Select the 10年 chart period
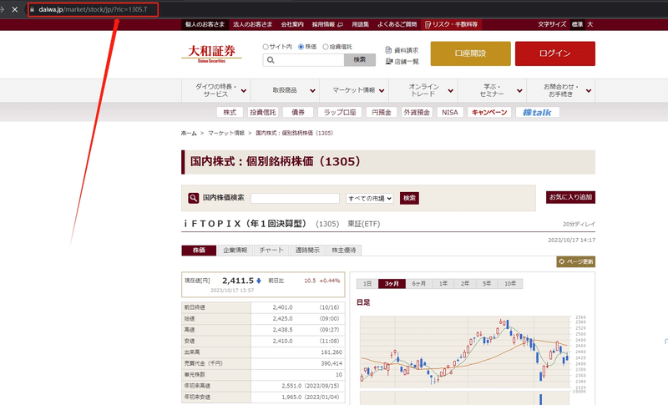668x405 pixels. [x=510, y=284]
